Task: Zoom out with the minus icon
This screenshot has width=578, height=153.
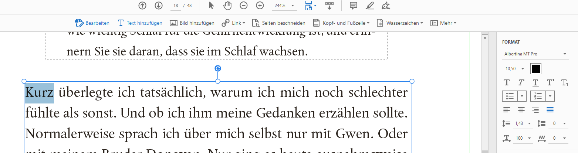Action: pos(244,6)
